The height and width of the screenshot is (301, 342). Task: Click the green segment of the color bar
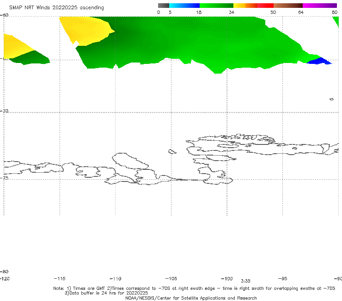(x=216, y=6)
